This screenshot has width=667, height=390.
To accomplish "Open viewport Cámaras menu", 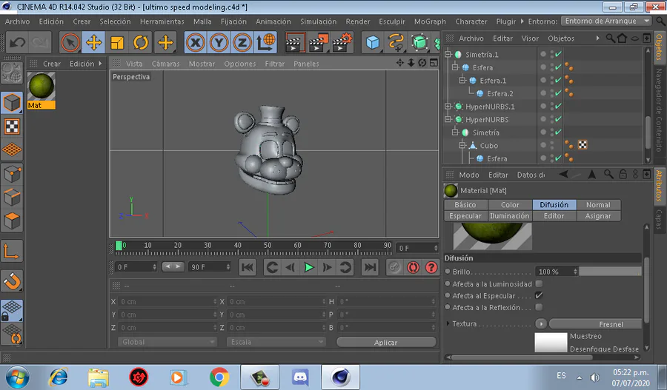I will [x=165, y=64].
